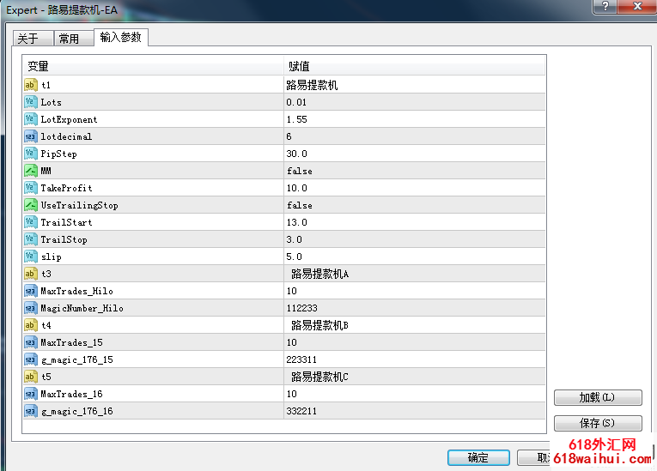The image size is (657, 471).
Task: Select the t4 value 路易提款机B
Action: coord(320,325)
